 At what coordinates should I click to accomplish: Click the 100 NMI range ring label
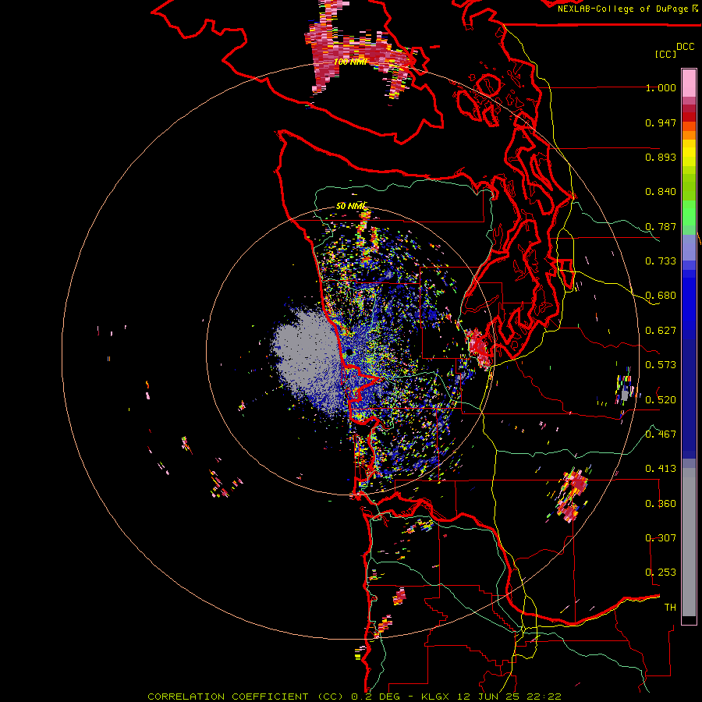pos(350,62)
